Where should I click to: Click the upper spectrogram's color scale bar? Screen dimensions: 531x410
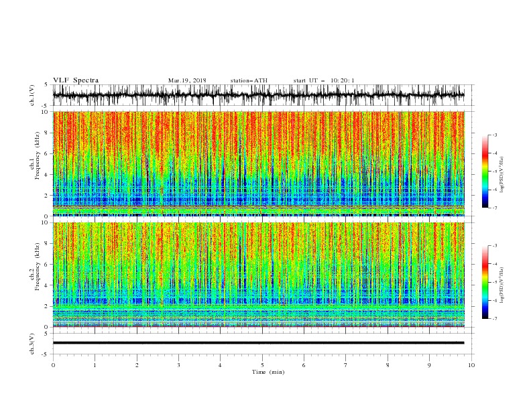(x=485, y=172)
